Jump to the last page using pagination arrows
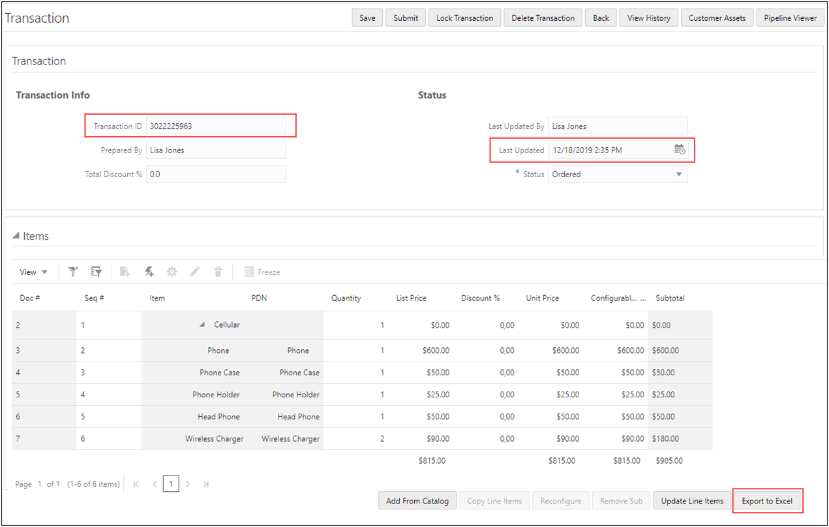Screen dimensions: 829x527 205,484
